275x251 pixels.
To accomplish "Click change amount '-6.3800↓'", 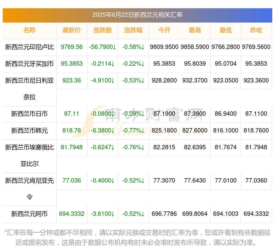I will (x=103, y=131).
